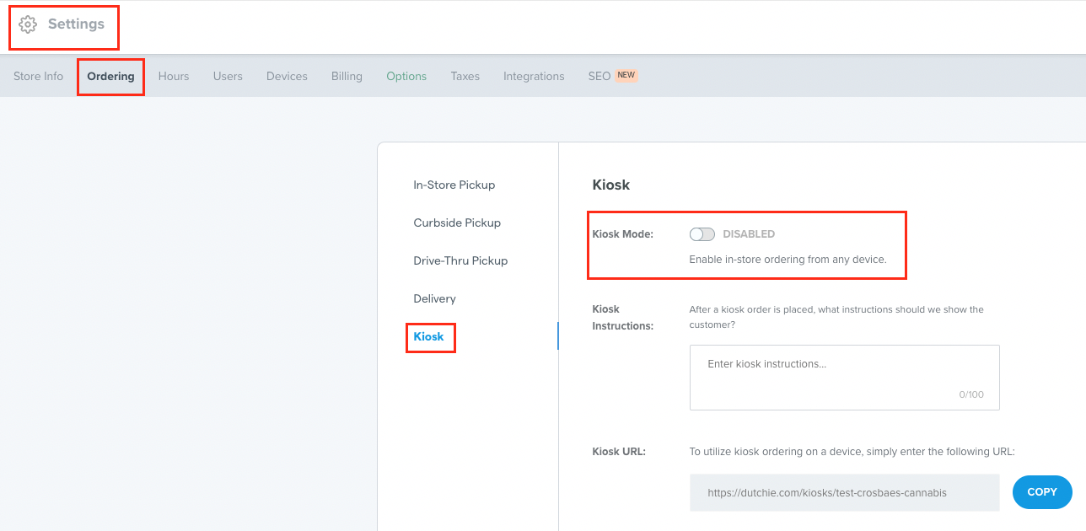
Task: Go to the Users tab
Action: 228,76
